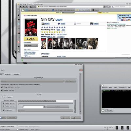Click the pause button in taskbar player
This screenshot has width=131, height=131.
(107, 127)
